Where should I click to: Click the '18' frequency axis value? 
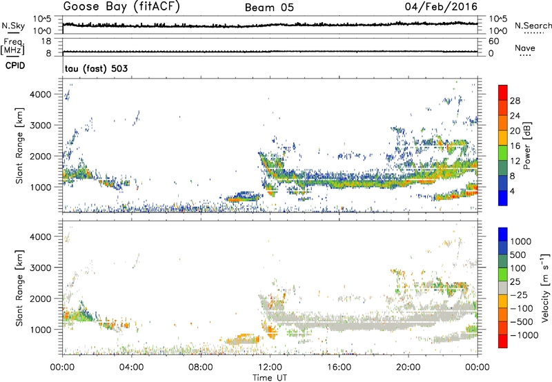point(46,41)
